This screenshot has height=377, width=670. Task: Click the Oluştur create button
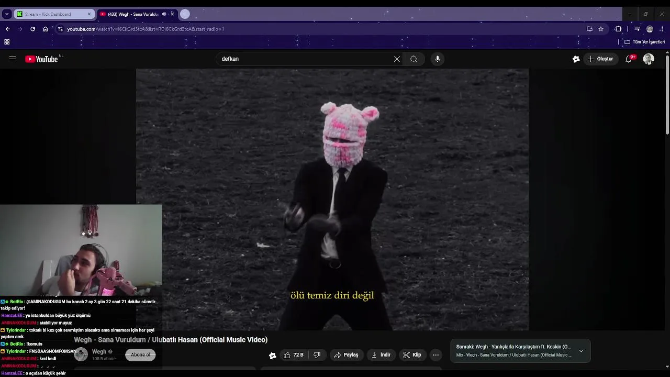point(600,59)
